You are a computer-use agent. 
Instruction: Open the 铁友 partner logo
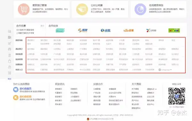(x=83, y=30)
